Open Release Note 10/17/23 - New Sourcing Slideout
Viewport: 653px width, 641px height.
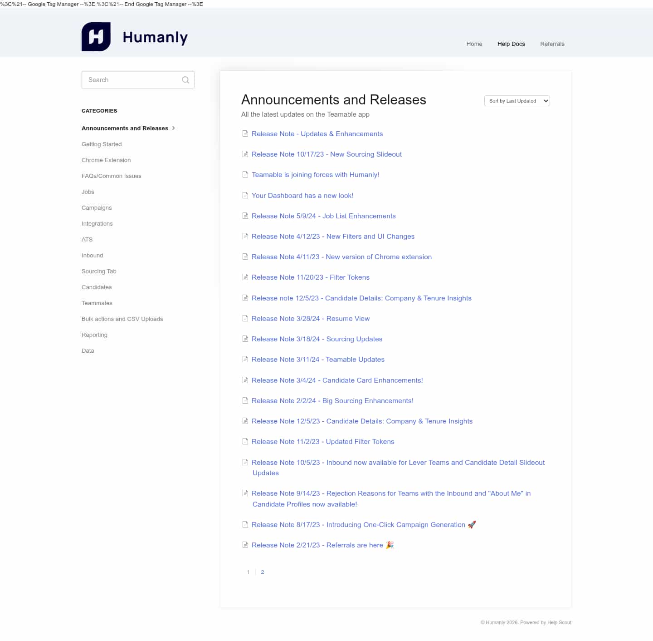326,154
